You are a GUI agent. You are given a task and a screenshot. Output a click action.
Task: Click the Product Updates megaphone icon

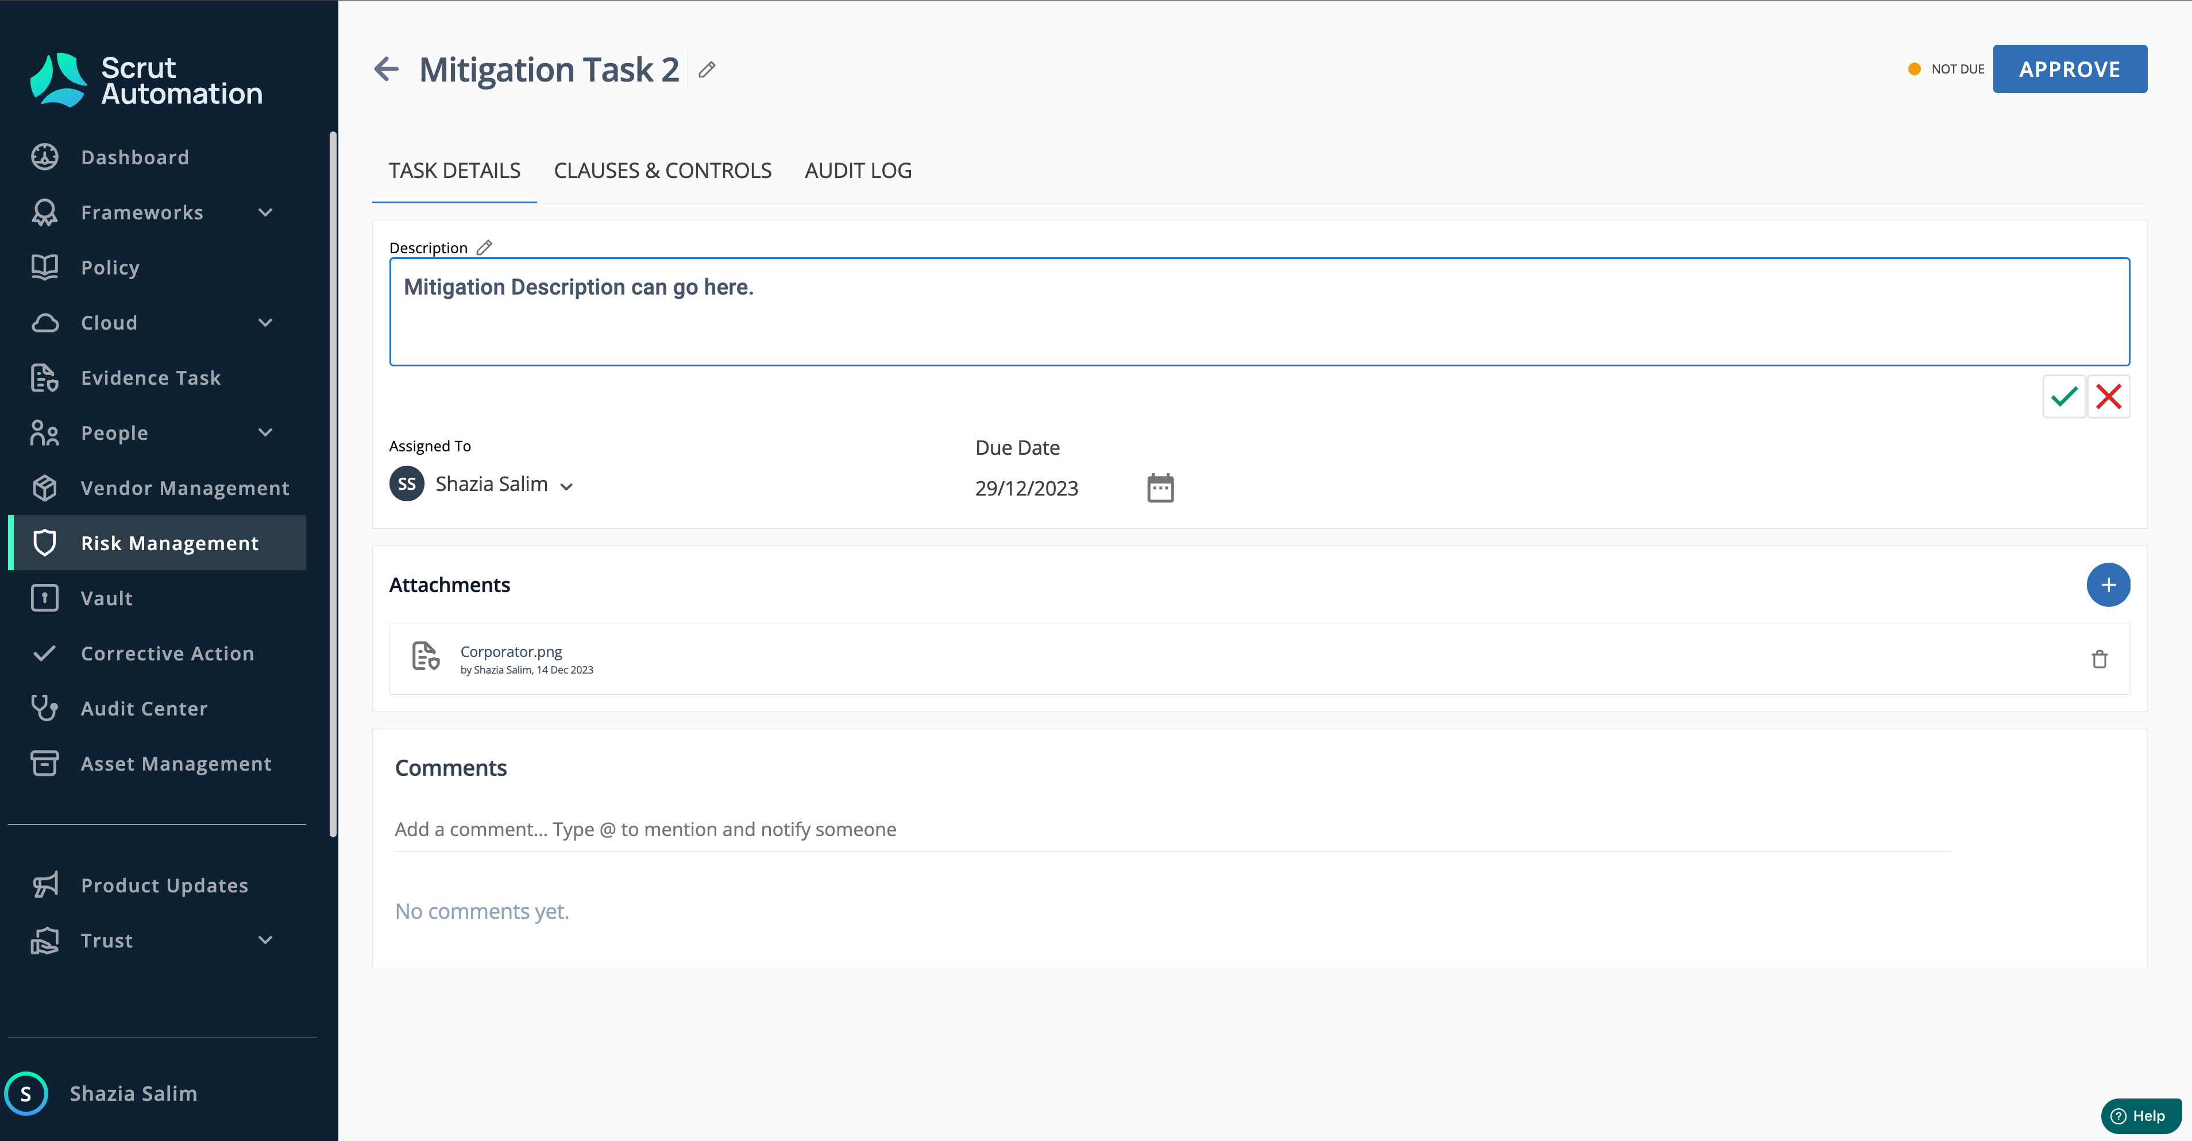45,885
